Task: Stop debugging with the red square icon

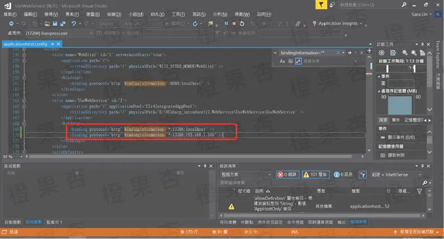Action: tap(234, 23)
